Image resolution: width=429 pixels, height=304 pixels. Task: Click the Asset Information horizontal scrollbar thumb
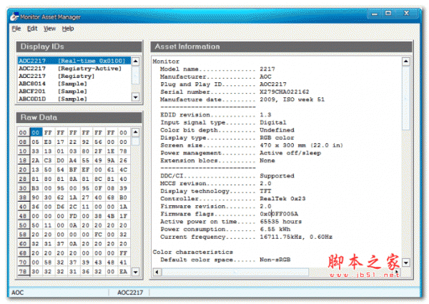point(235,272)
